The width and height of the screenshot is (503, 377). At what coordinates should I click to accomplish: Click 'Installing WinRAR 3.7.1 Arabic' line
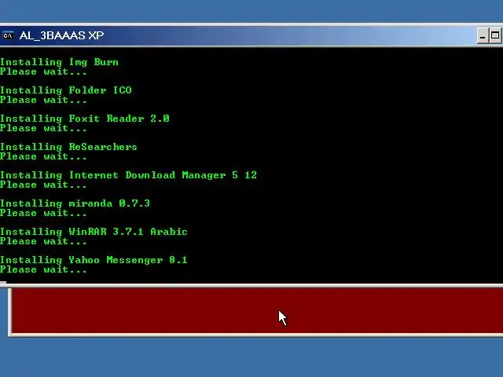pyautogui.click(x=94, y=232)
